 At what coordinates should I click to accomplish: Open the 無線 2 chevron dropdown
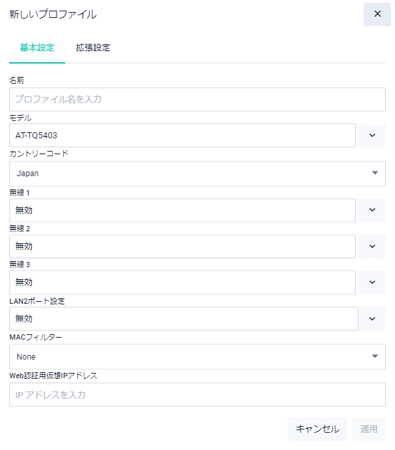point(372,246)
